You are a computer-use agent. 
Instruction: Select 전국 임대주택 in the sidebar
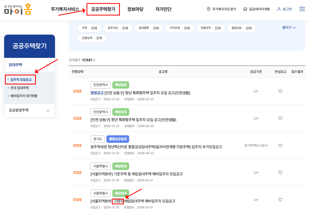[19, 88]
